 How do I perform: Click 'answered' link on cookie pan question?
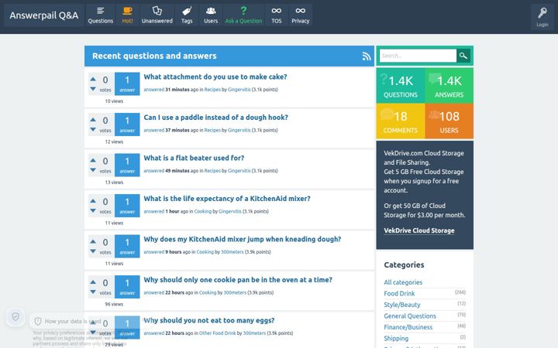(153, 292)
